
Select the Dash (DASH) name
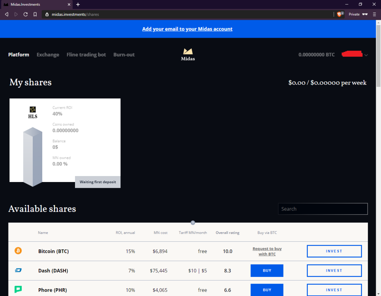click(x=53, y=271)
